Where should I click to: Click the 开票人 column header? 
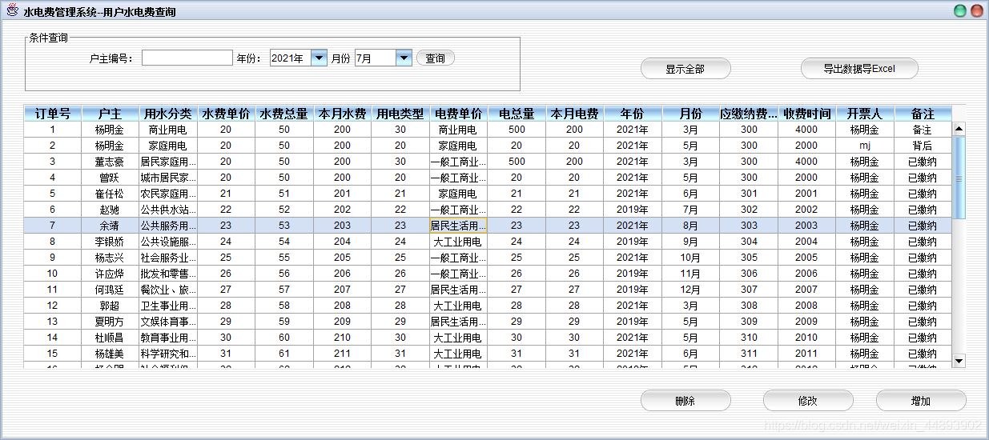pyautogui.click(x=865, y=114)
